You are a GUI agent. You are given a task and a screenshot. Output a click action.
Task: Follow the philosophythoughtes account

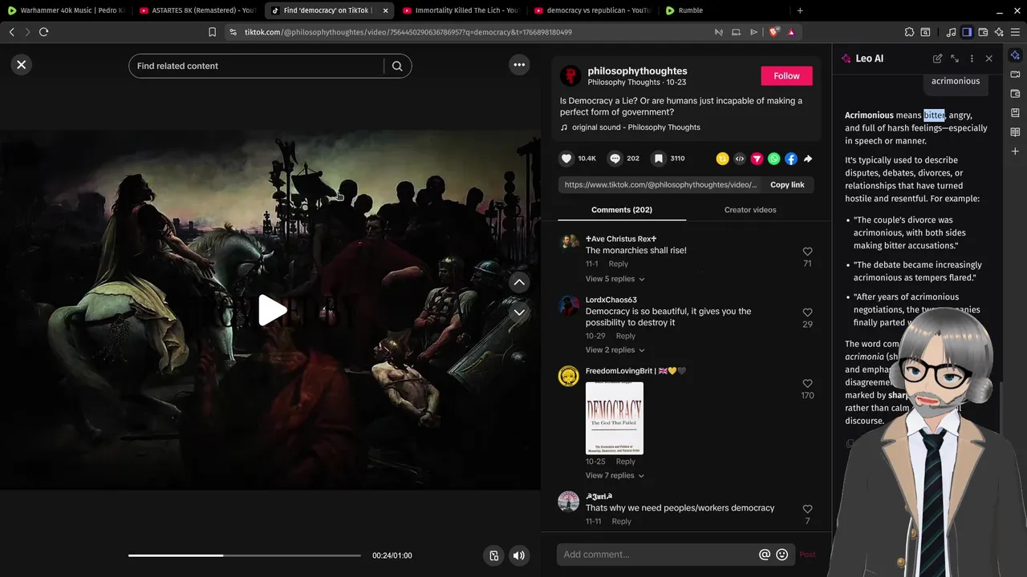786,76
